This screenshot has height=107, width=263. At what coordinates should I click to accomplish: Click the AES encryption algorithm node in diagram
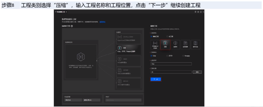click(x=129, y=61)
